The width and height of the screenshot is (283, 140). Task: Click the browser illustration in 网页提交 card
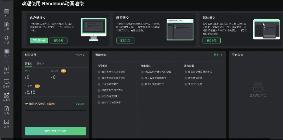pyautogui.click(x=180, y=29)
